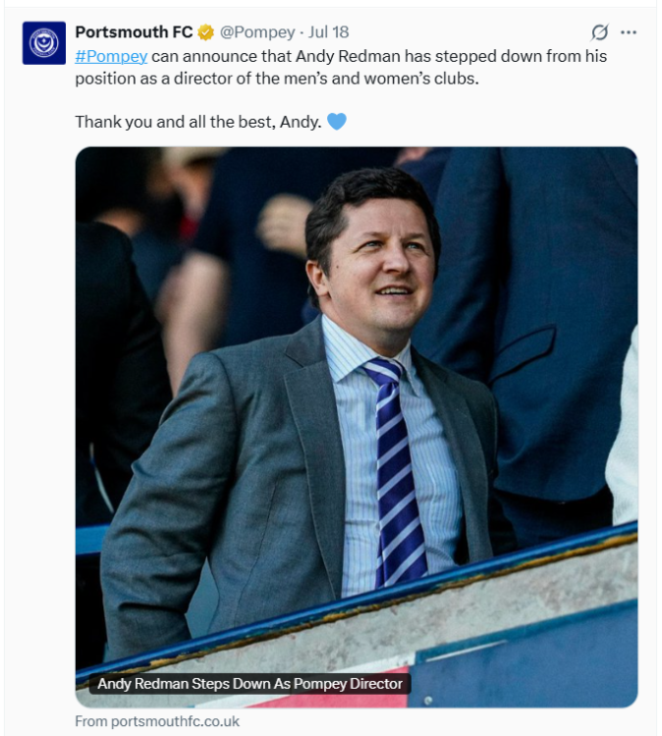
Task: Open the three-dot More menu
Action: point(629,32)
